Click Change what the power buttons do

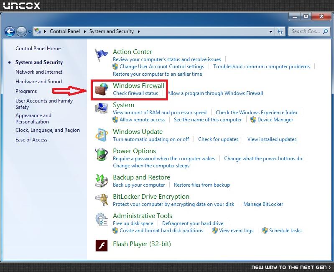[x=263, y=158]
